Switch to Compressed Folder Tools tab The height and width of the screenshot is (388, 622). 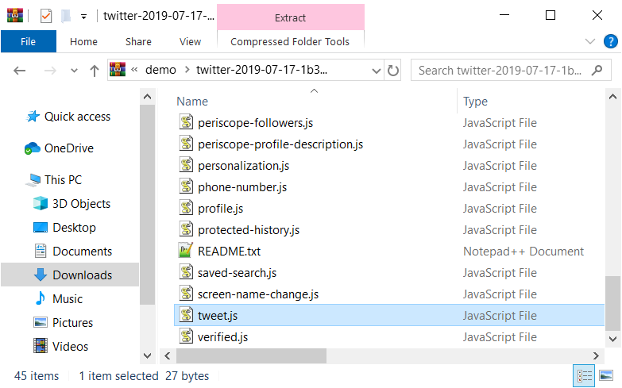(x=290, y=41)
